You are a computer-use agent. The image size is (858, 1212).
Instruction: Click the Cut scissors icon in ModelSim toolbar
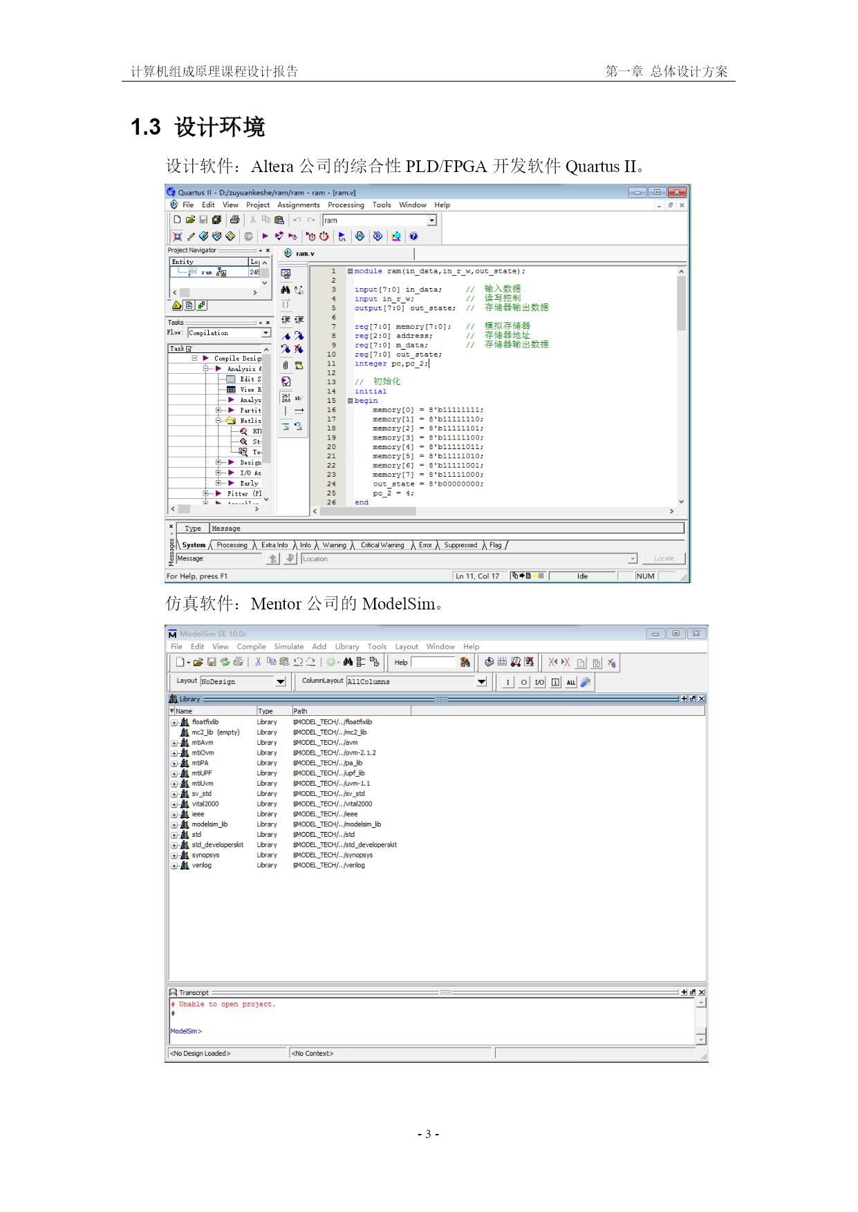point(258,662)
